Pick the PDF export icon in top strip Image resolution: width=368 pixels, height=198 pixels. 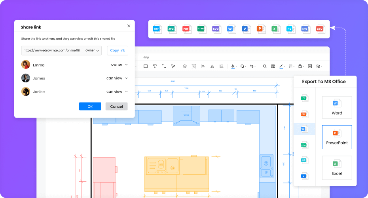pos(187,29)
